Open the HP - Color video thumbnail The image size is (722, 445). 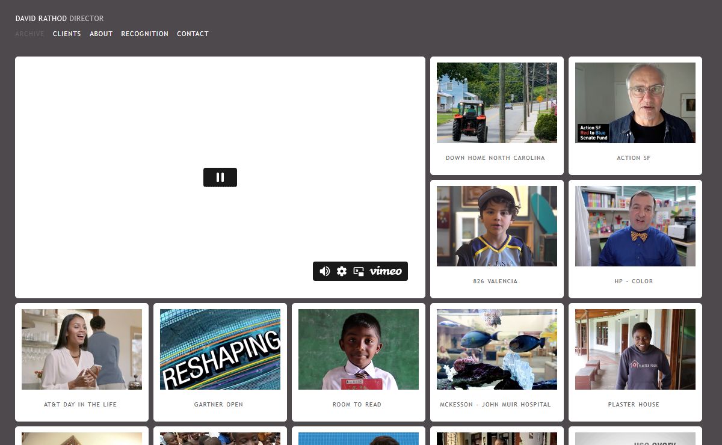click(635, 226)
